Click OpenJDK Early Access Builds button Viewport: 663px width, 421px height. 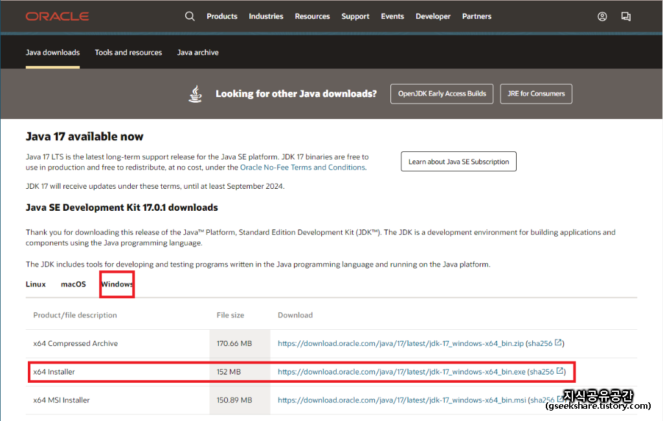[x=442, y=94]
